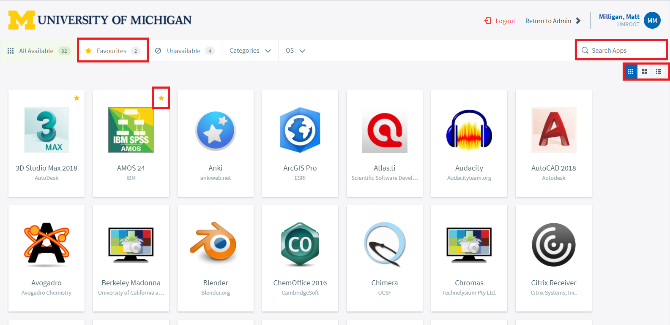Open the Chromas monitor icon
The width and height of the screenshot is (670, 325).
(x=469, y=245)
